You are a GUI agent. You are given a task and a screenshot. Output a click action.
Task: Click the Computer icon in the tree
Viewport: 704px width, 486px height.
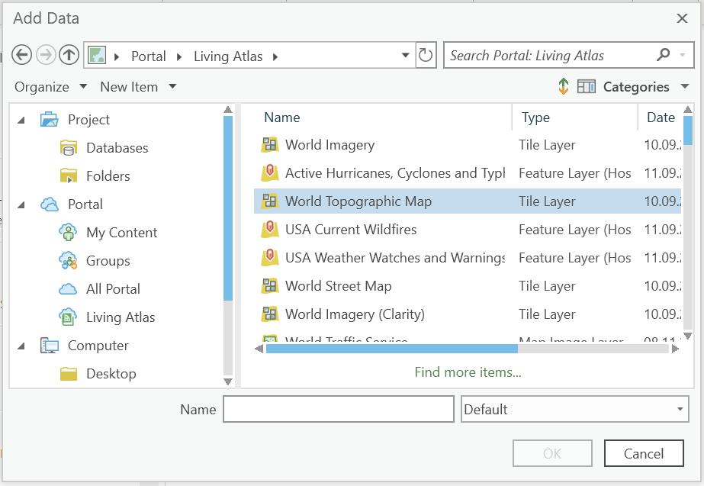[50, 346]
